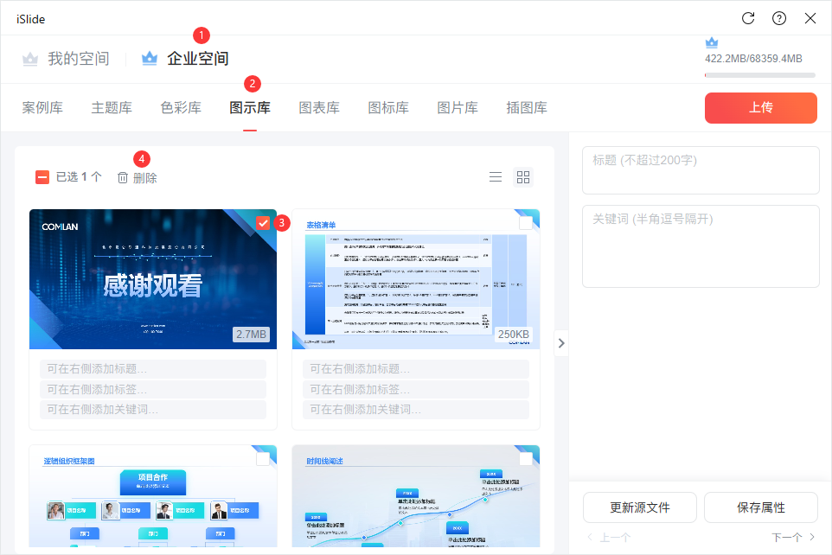The width and height of the screenshot is (832, 555).
Task: Click the 标题 title input field
Action: (701, 170)
